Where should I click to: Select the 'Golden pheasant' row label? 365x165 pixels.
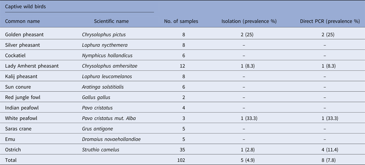[24, 35]
